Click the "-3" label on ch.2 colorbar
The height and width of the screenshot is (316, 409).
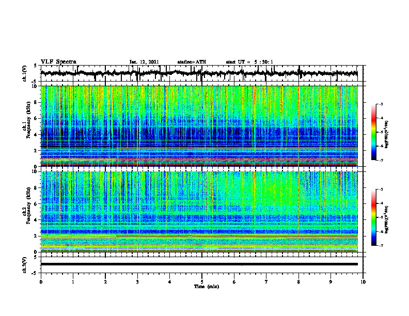click(381, 189)
